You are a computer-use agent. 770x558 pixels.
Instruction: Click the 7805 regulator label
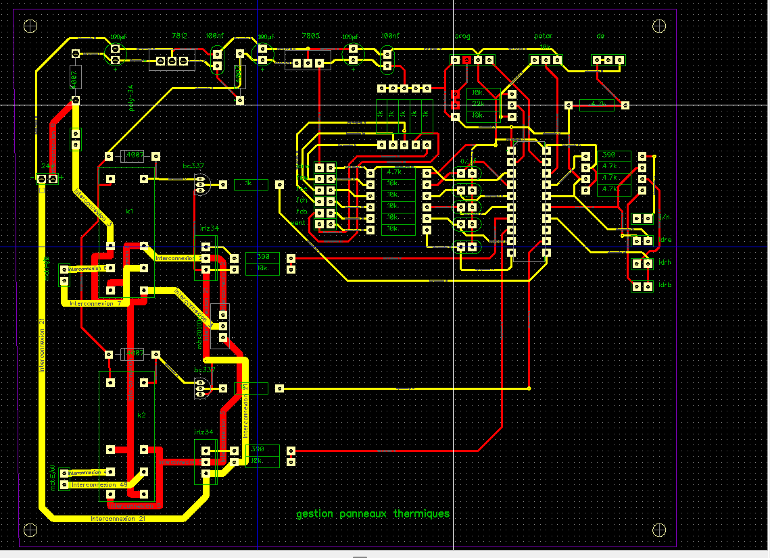pos(310,36)
